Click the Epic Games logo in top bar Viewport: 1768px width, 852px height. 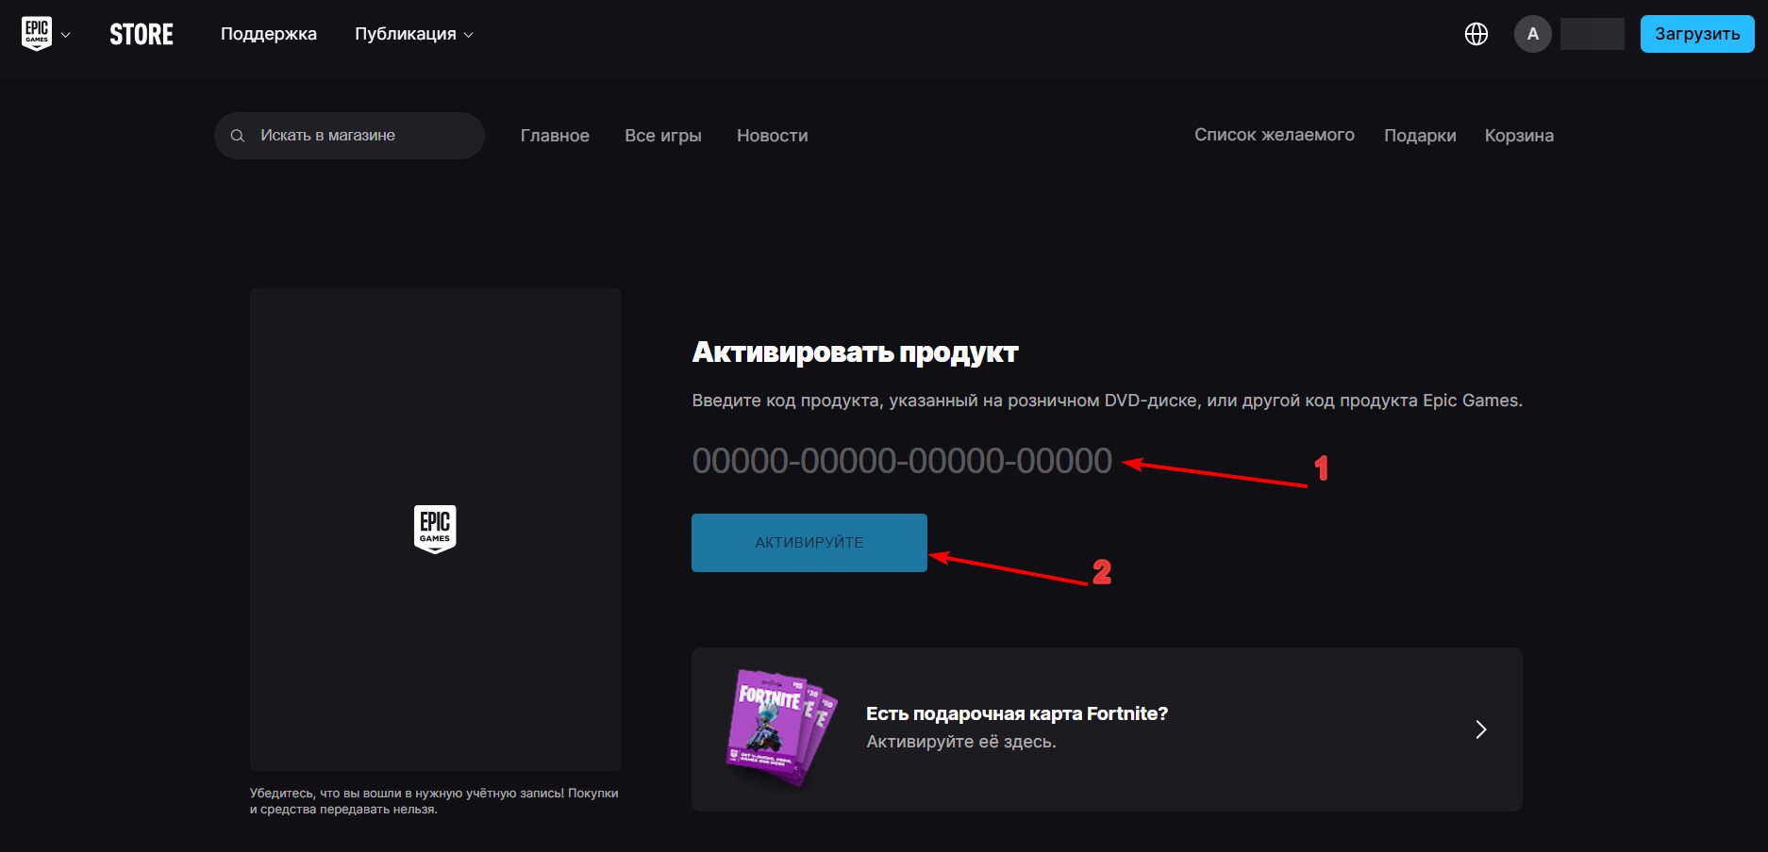click(35, 33)
